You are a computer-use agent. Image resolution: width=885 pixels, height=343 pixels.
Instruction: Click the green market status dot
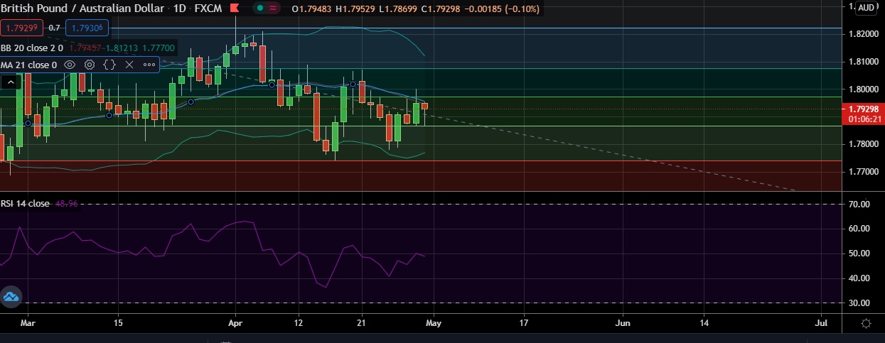click(260, 9)
